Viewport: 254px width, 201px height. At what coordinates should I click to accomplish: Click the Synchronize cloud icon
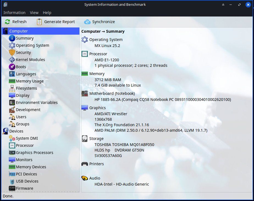click(x=87, y=22)
